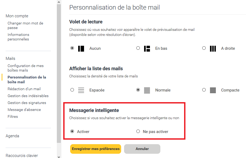Screen dimensions: 246x158
Task: Click the Annuler button
Action: point(142,149)
